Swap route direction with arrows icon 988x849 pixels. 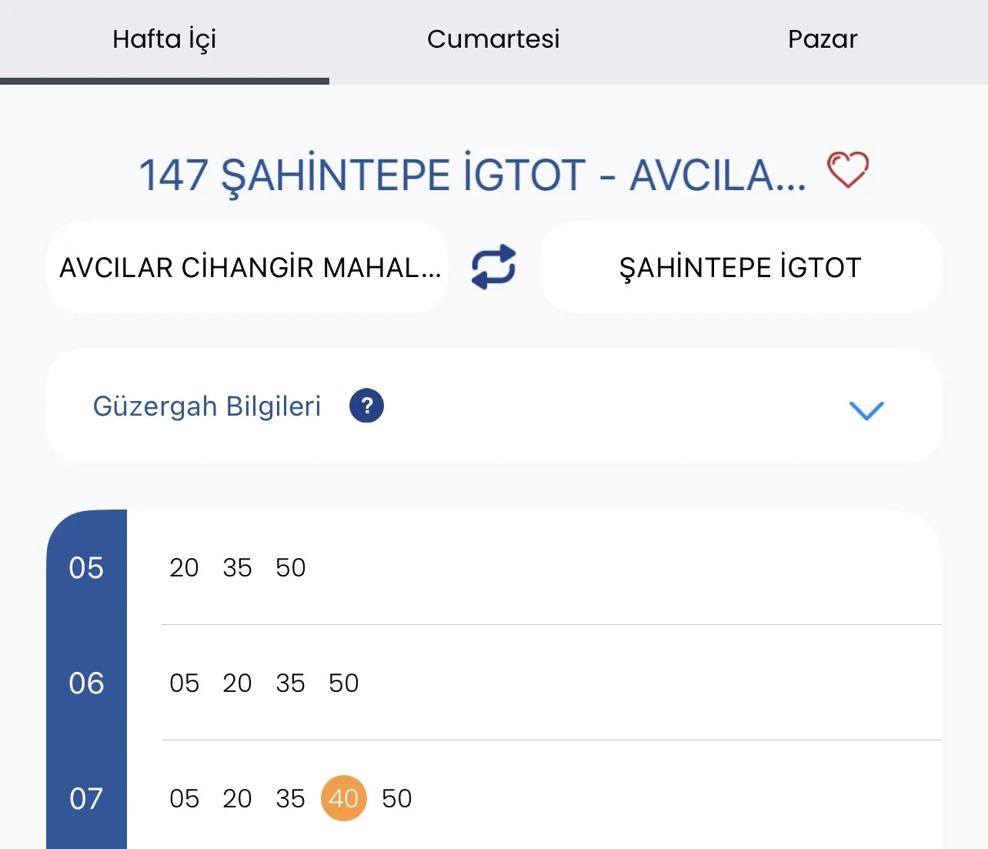tap(494, 267)
